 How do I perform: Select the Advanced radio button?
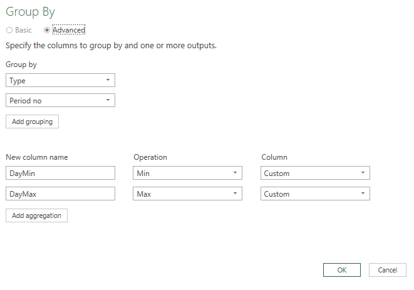47,30
